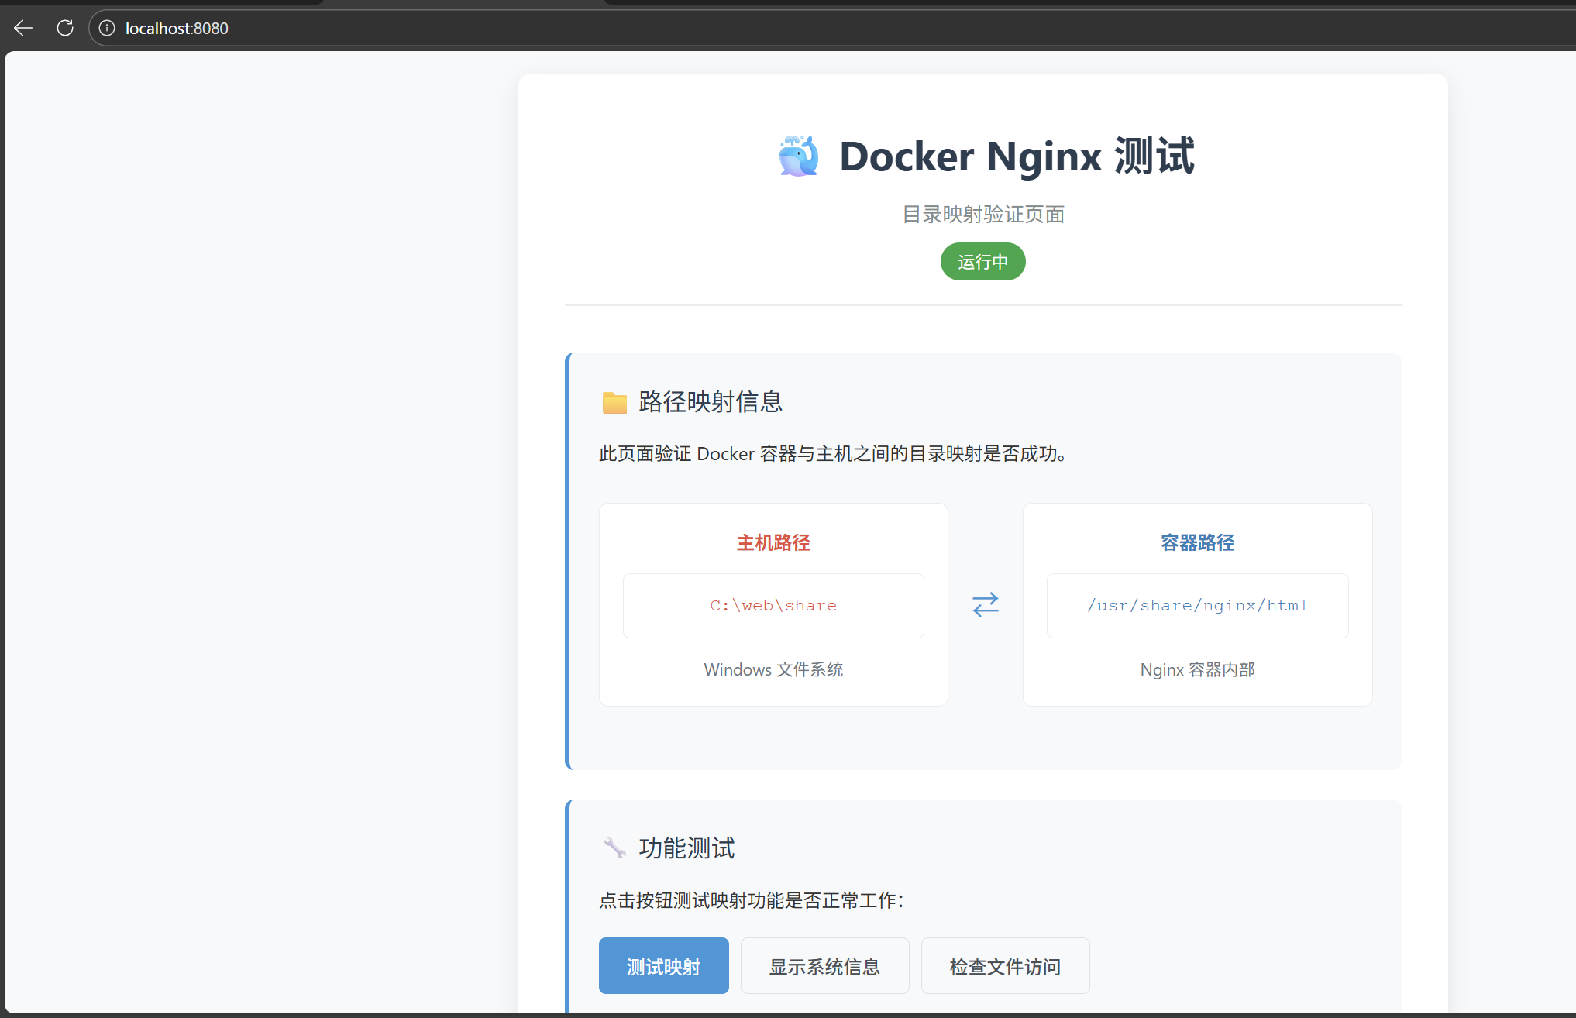The width and height of the screenshot is (1576, 1018).
Task: Click the wrench icon beside 功能测试
Action: [614, 848]
